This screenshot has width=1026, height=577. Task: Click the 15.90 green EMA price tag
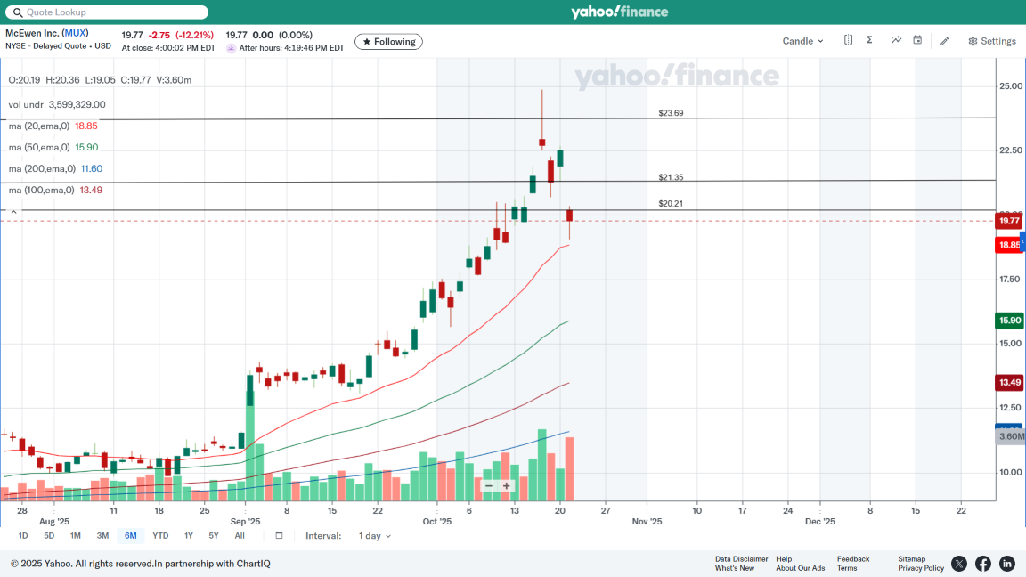[x=1009, y=321]
